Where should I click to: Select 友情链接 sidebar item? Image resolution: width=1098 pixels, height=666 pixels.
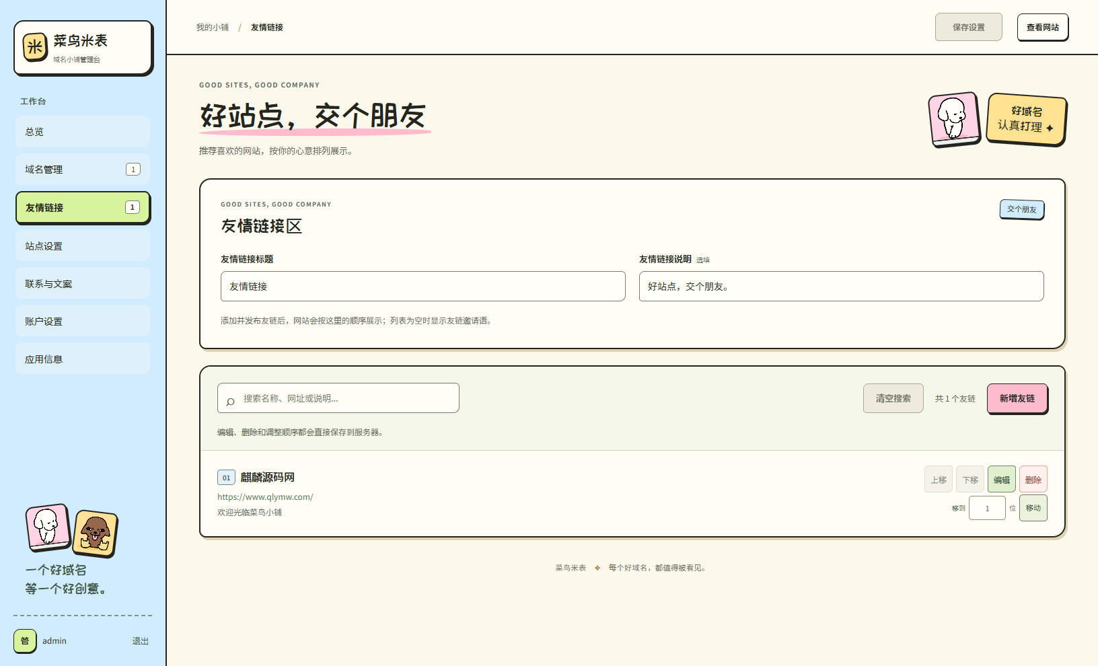click(83, 207)
